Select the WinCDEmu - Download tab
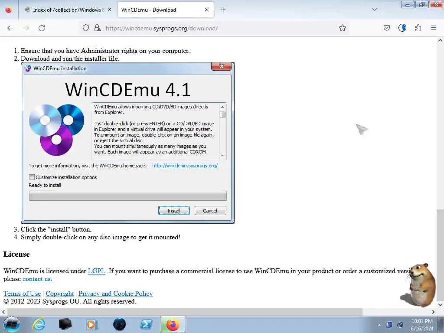Viewport: 444px width, 333px height. point(165,10)
